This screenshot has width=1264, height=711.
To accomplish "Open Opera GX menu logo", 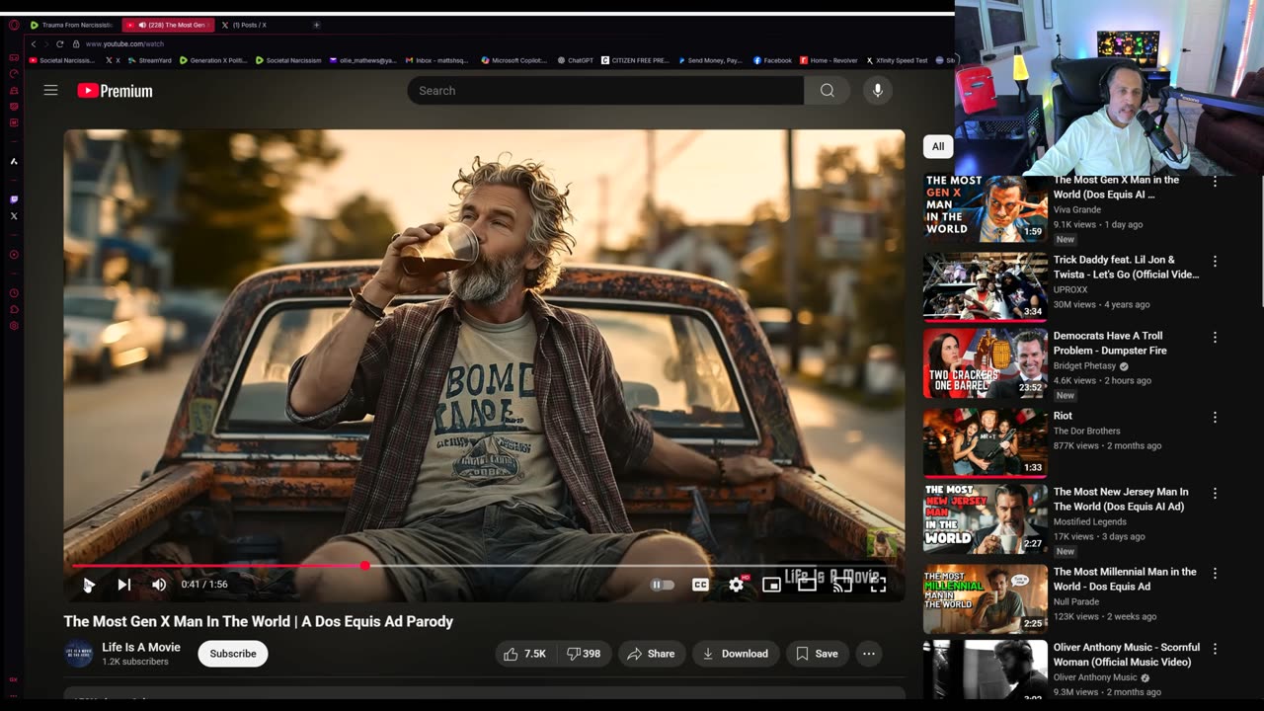I will [x=14, y=25].
